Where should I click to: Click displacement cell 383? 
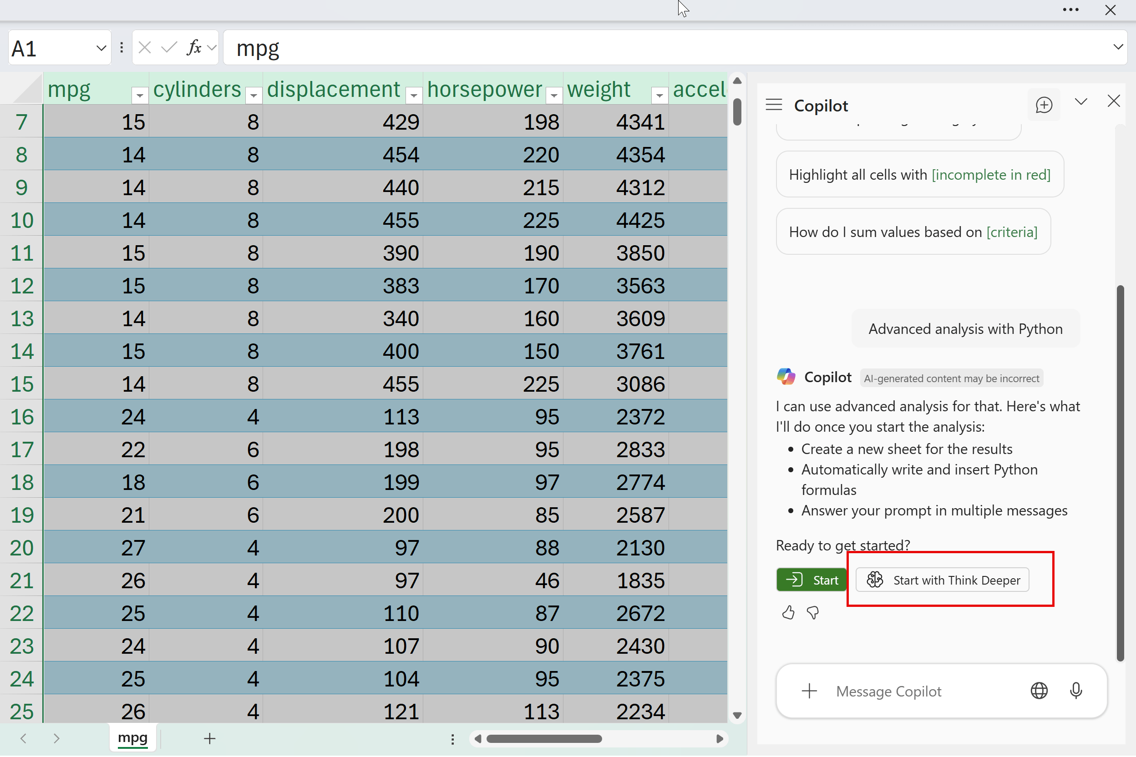(x=343, y=286)
